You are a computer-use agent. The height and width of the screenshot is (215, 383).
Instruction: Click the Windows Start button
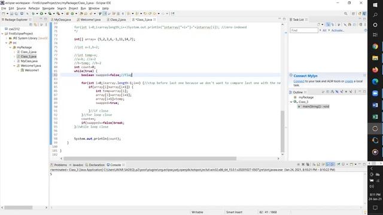pyautogui.click(x=375, y=5)
